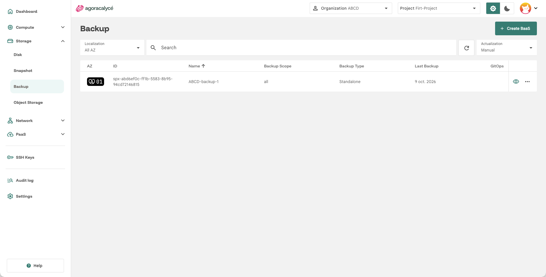
Task: Expand the Network menu chevron
Action: coord(63,121)
